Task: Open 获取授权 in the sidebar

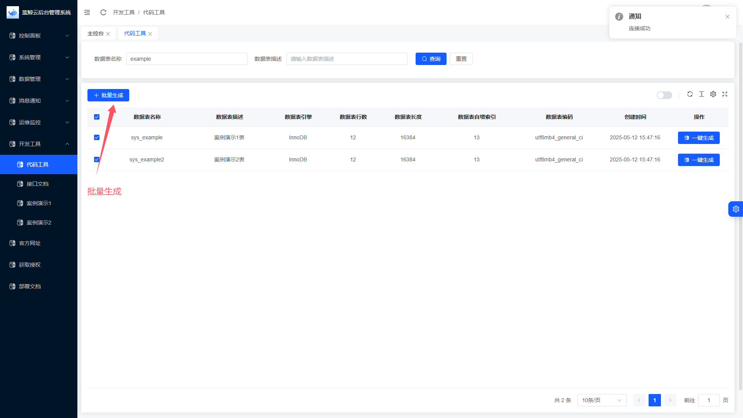Action: [x=39, y=265]
